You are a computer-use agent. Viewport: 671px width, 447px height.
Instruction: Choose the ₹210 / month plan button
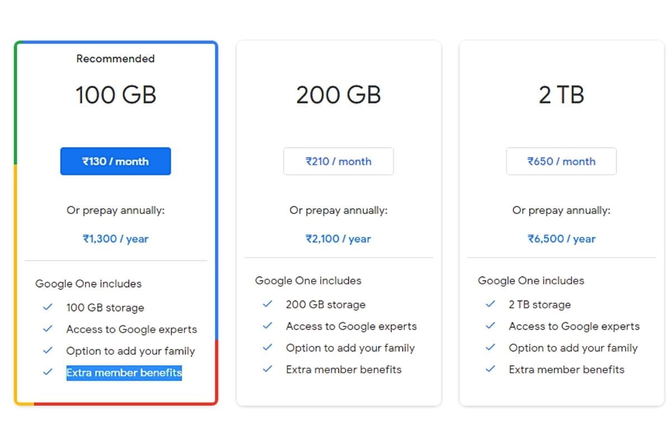point(338,161)
